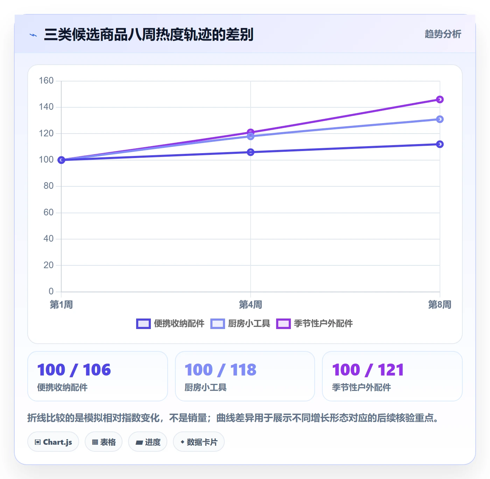Select the Chart.js tag chip
The height and width of the screenshot is (479, 490).
click(x=53, y=442)
